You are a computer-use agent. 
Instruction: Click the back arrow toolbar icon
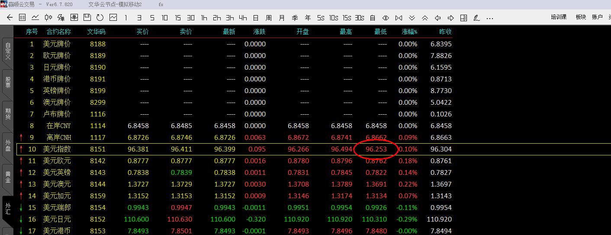[x=10, y=18]
